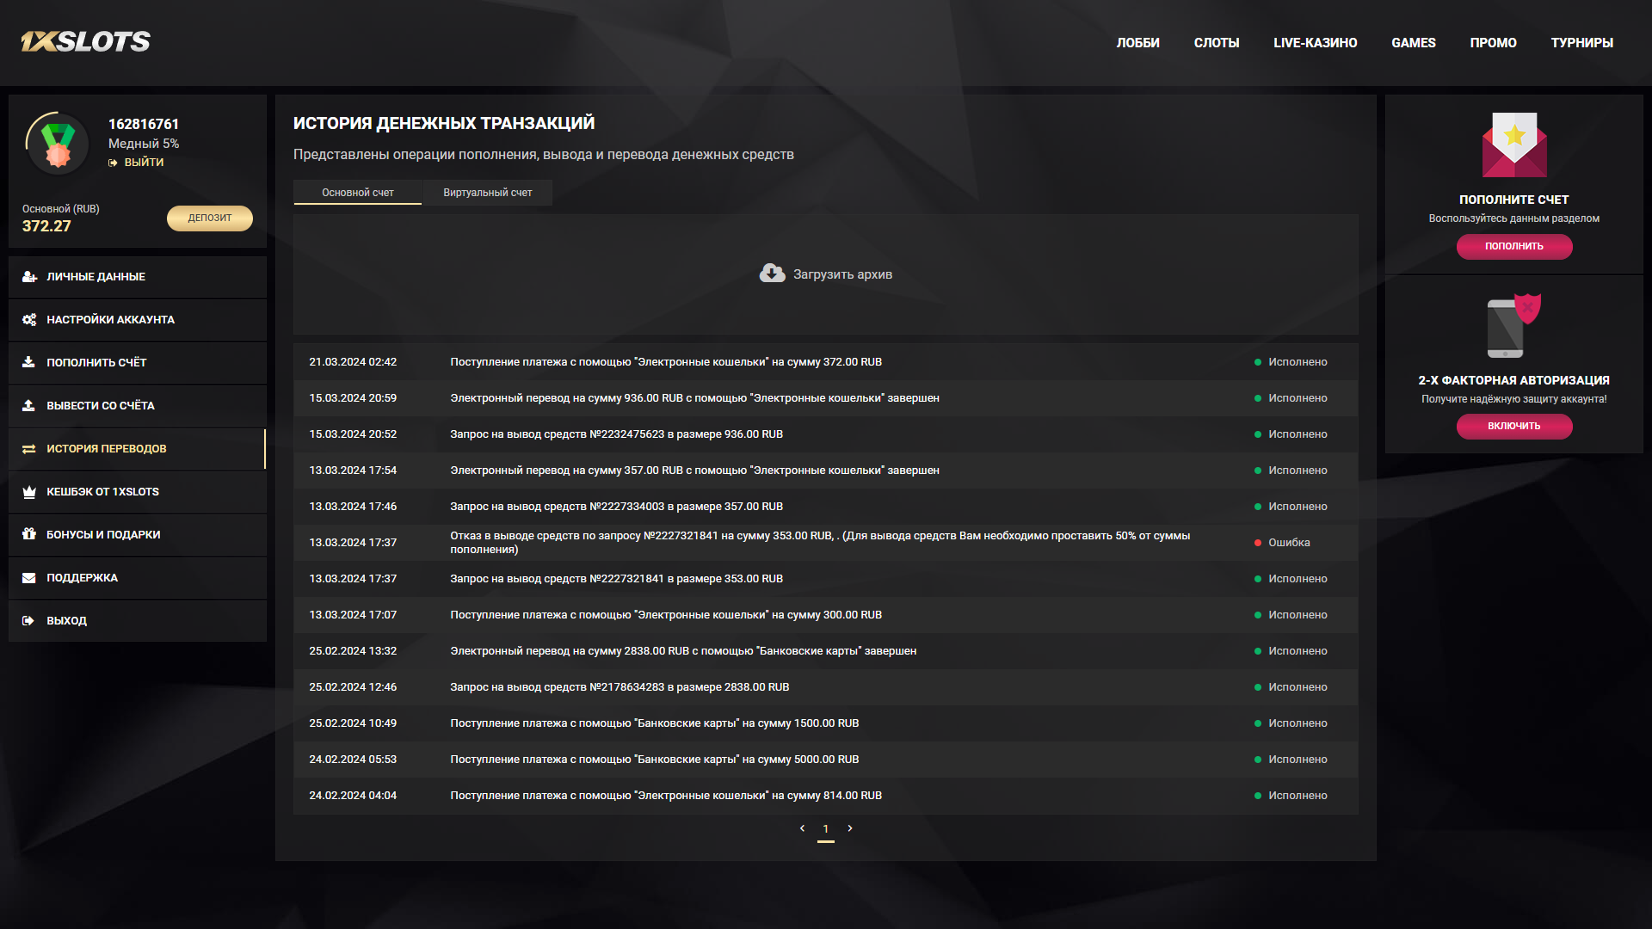Click the bonuses gift box icon
The height and width of the screenshot is (929, 1652).
pos(29,534)
